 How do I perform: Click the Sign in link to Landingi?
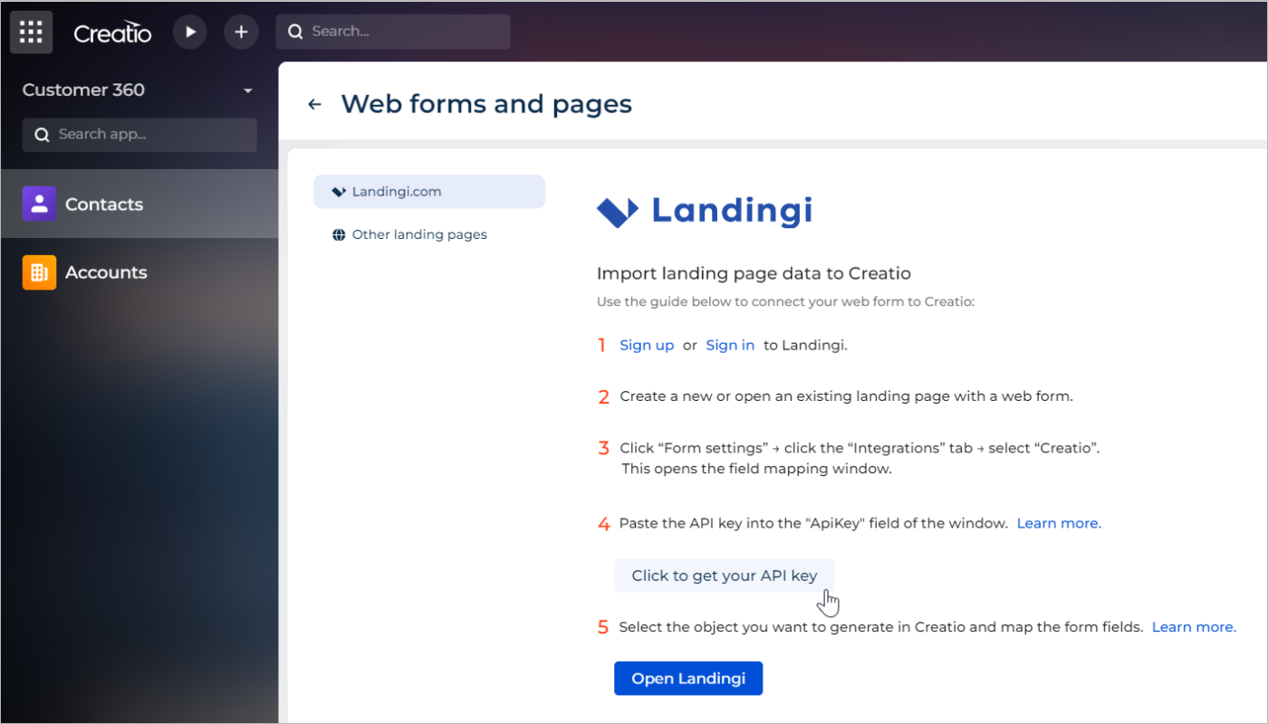730,345
